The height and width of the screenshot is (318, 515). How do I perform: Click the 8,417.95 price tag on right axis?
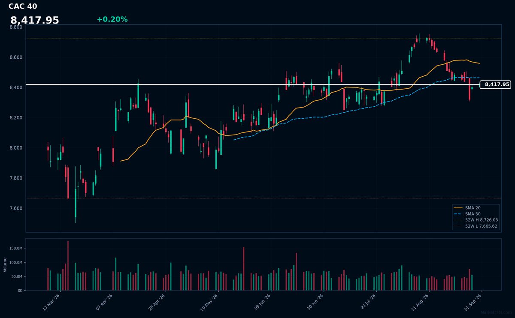tap(497, 84)
